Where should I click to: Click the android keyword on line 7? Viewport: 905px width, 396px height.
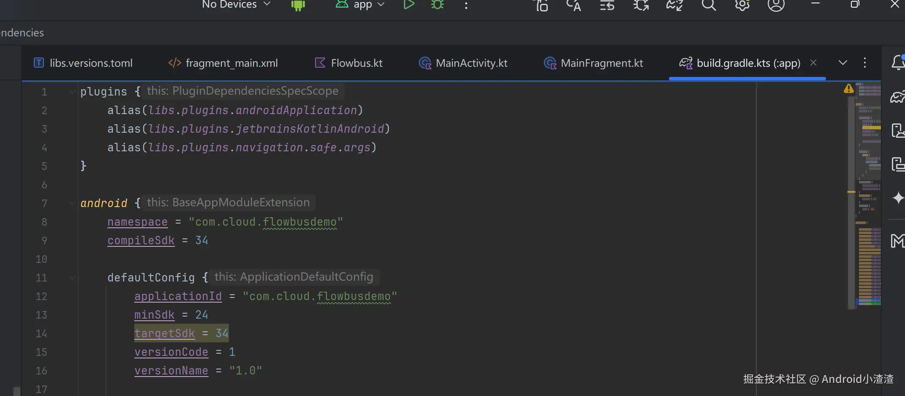click(103, 203)
